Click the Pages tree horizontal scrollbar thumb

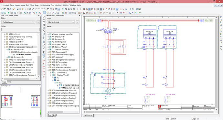coord(16,79)
